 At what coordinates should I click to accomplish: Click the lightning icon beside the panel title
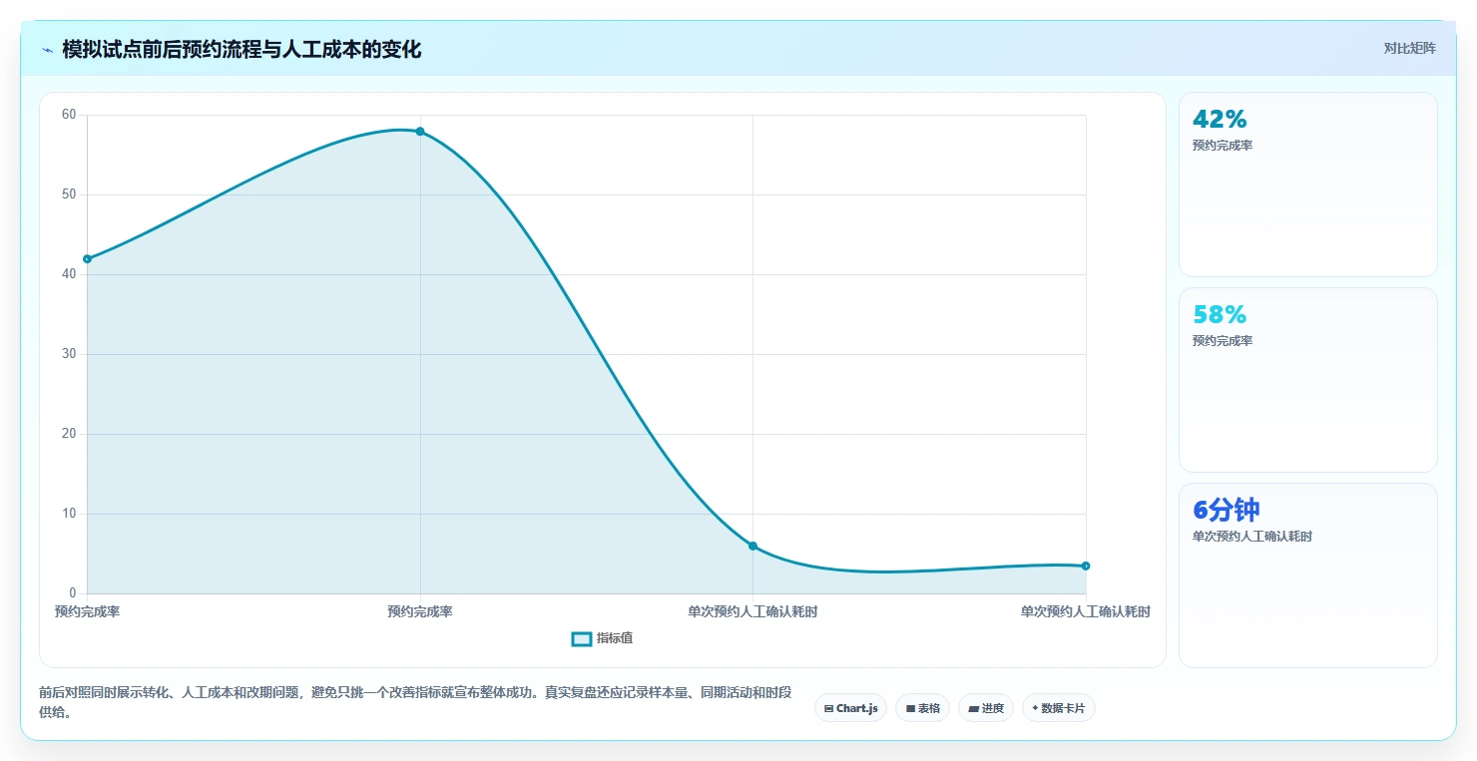47,50
